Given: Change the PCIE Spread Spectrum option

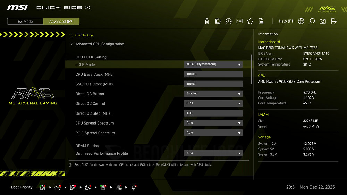Looking at the screenshot, I should [213, 133].
